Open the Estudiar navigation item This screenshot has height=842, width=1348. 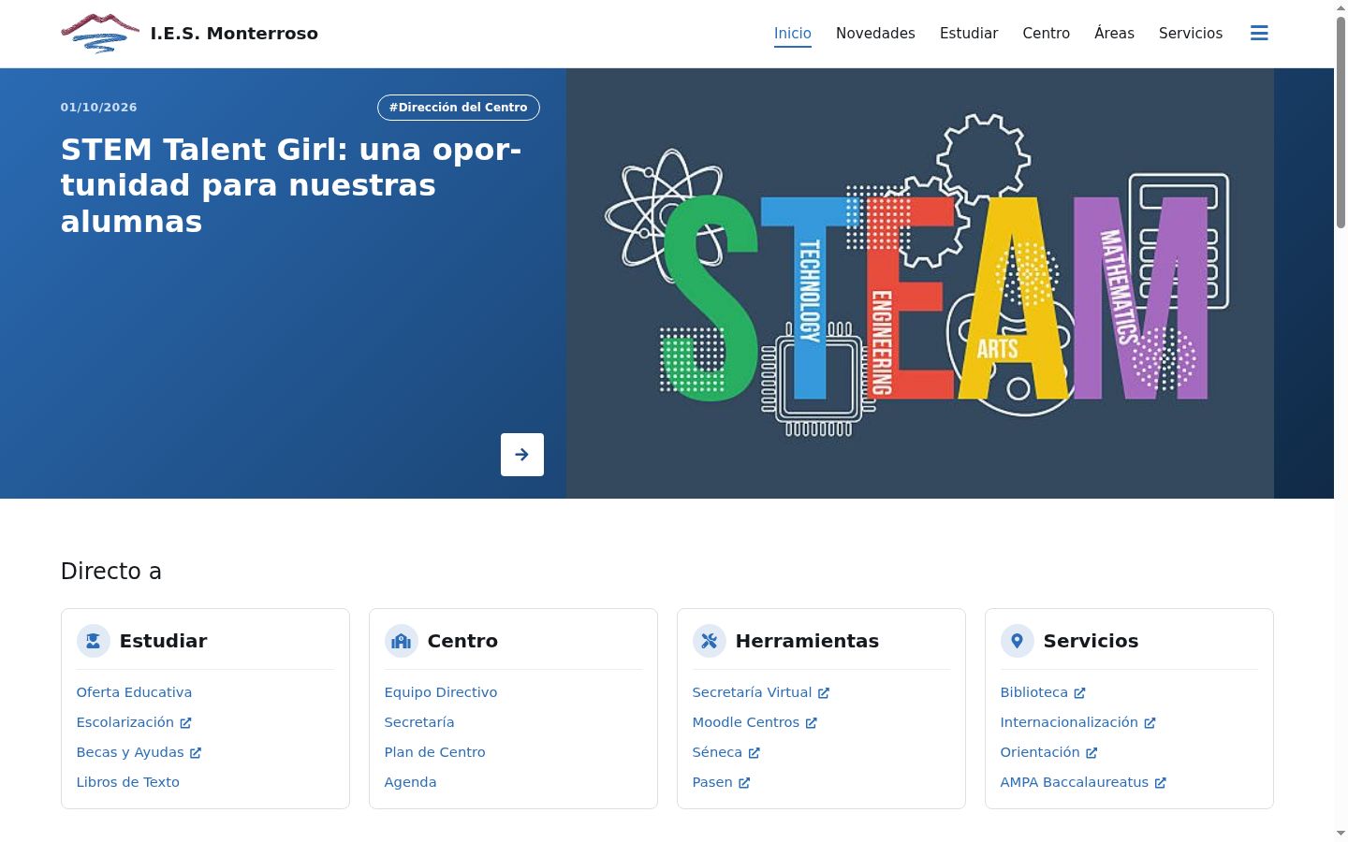pyautogui.click(x=969, y=33)
